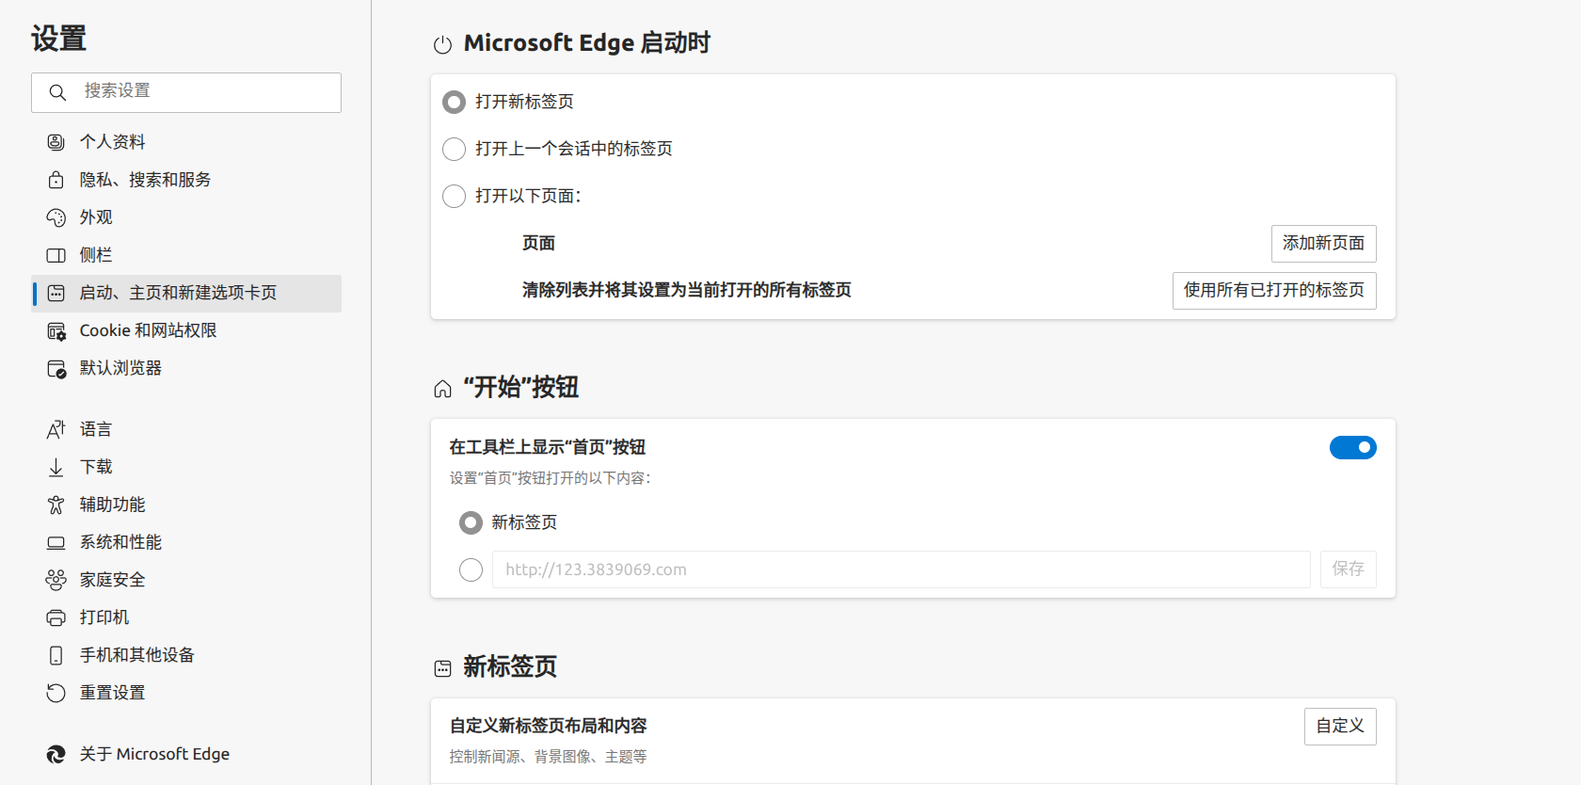Open 侧栏 settings section
The image size is (1581, 785).
[186, 255]
